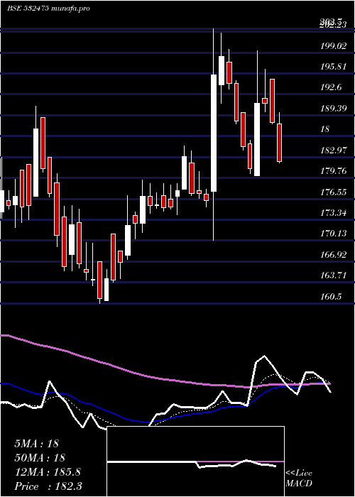Click the '5MA : 18' indicator readout
The width and height of the screenshot is (355, 497).
pos(37,444)
